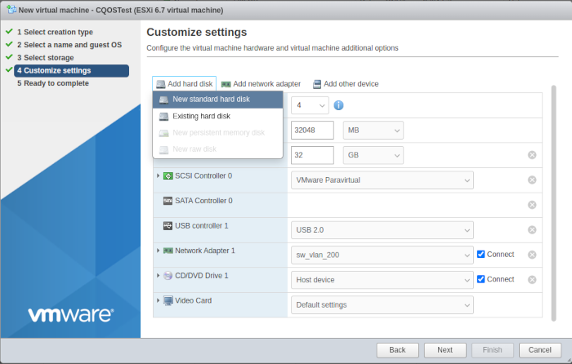This screenshot has height=364, width=572.
Task: Remove SATA Controller 0 device
Action: pyautogui.click(x=532, y=205)
